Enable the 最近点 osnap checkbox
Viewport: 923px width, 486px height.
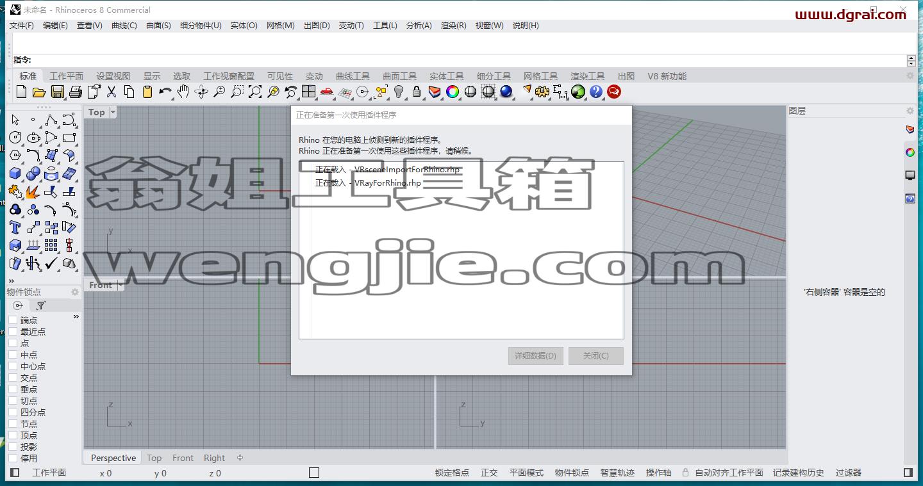(x=13, y=331)
